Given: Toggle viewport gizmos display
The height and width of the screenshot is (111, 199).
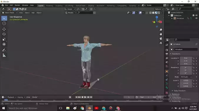Looking at the screenshot, I should (134, 13).
